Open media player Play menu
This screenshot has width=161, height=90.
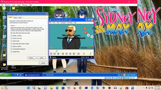(x=58, y=23)
